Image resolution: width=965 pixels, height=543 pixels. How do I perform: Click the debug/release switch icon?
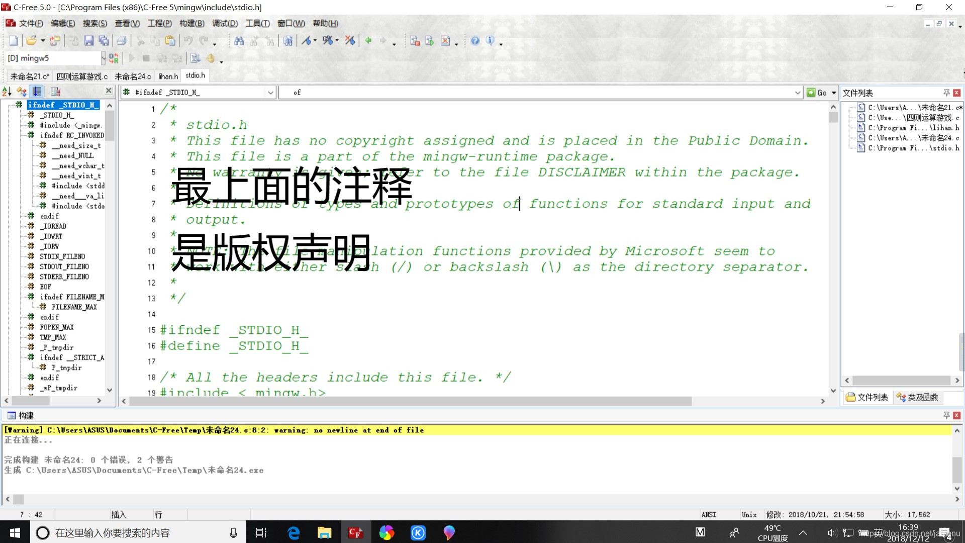point(114,58)
